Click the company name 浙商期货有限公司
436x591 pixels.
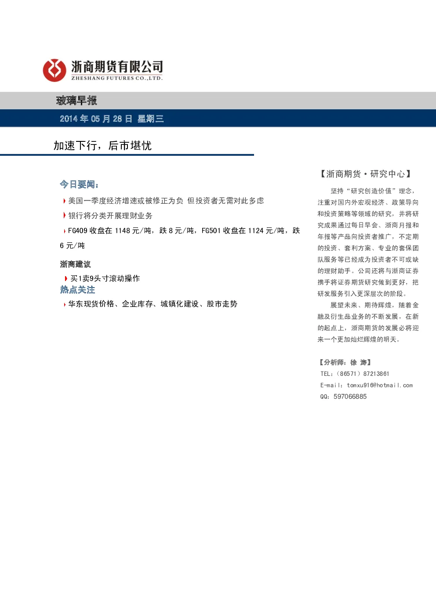(117, 66)
